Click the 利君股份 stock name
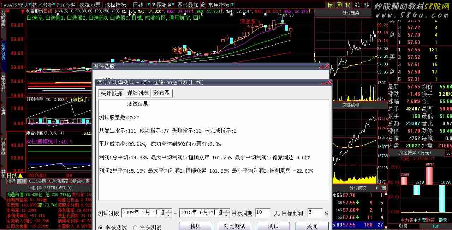The height and width of the screenshot is (230, 452). click(x=35, y=11)
